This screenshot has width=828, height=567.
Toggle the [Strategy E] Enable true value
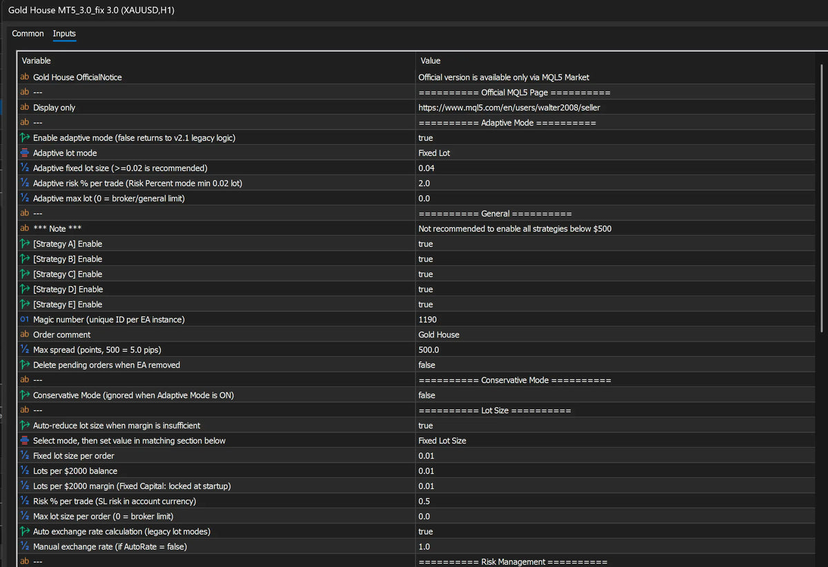pyautogui.click(x=426, y=305)
